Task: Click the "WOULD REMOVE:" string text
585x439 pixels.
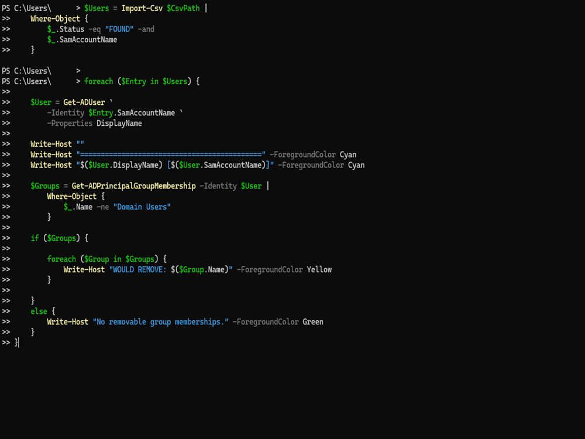Action: (137, 269)
